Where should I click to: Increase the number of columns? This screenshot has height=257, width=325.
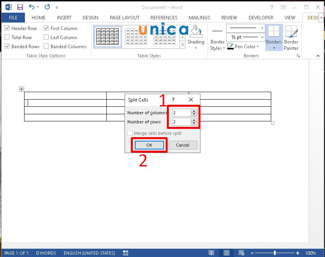(194, 111)
